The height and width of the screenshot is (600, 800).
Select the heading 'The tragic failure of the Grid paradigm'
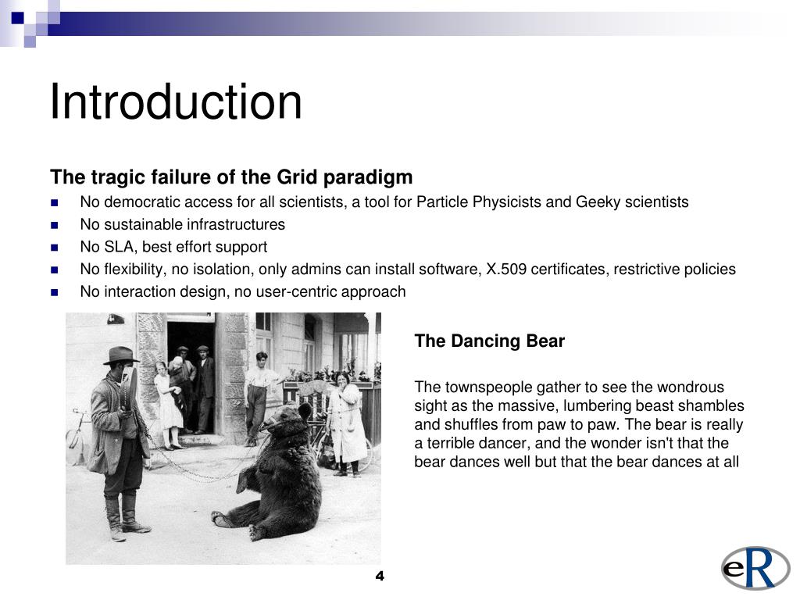point(231,177)
